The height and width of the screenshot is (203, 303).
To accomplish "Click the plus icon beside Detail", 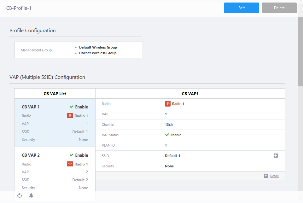I will click(266, 176).
